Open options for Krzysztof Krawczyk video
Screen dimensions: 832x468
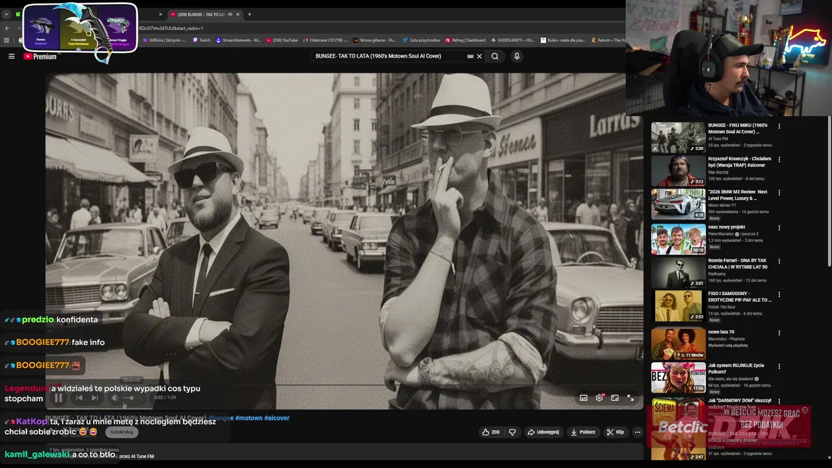[x=779, y=159]
